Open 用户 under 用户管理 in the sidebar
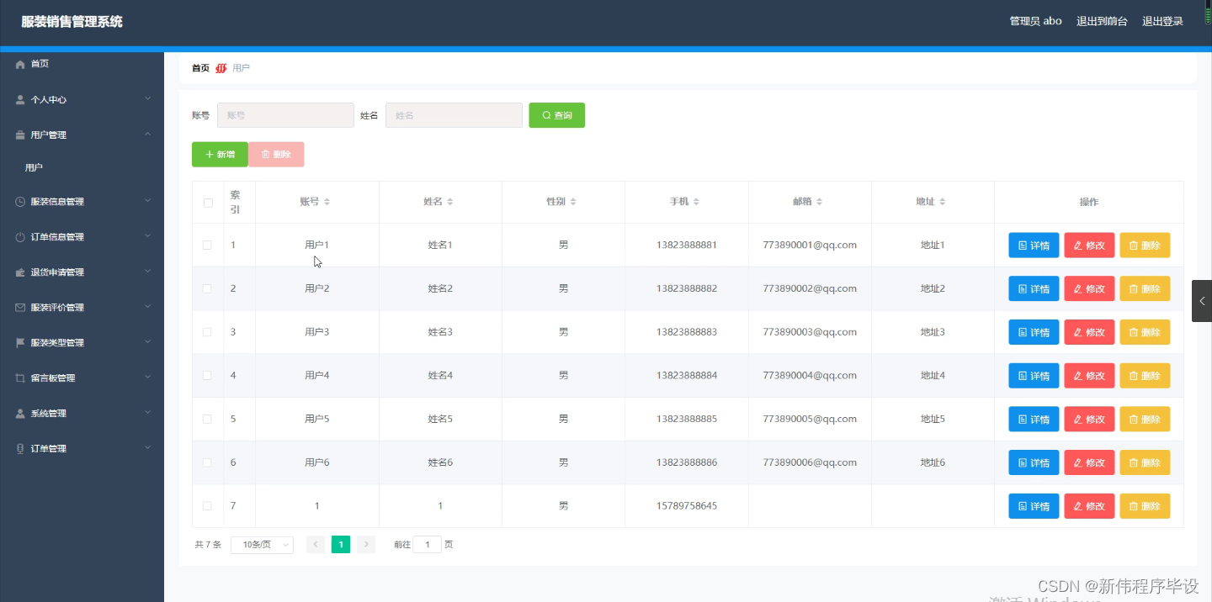Image resolution: width=1212 pixels, height=602 pixels. [x=34, y=166]
